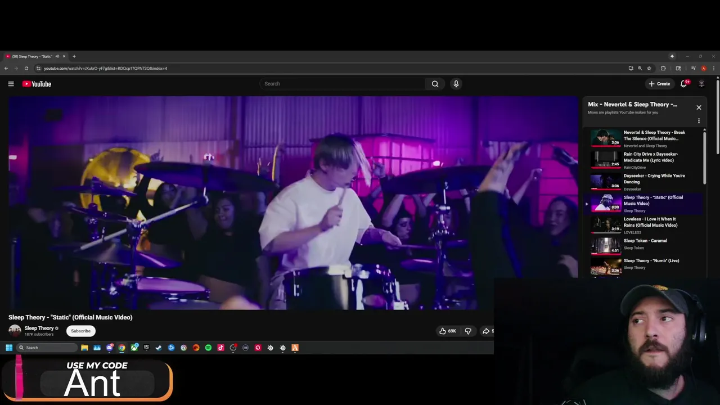
Task: Open Xbox app from the taskbar
Action: click(134, 348)
